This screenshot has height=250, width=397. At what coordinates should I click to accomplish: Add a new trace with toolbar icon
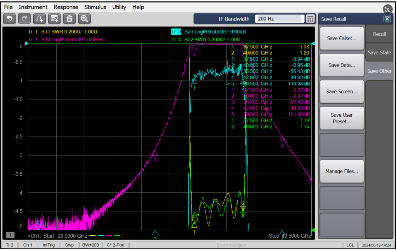pyautogui.click(x=39, y=19)
